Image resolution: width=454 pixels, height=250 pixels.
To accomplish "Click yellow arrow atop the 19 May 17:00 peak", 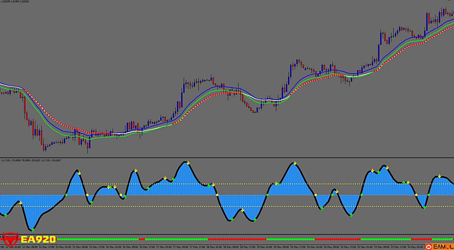I will click(295, 163).
